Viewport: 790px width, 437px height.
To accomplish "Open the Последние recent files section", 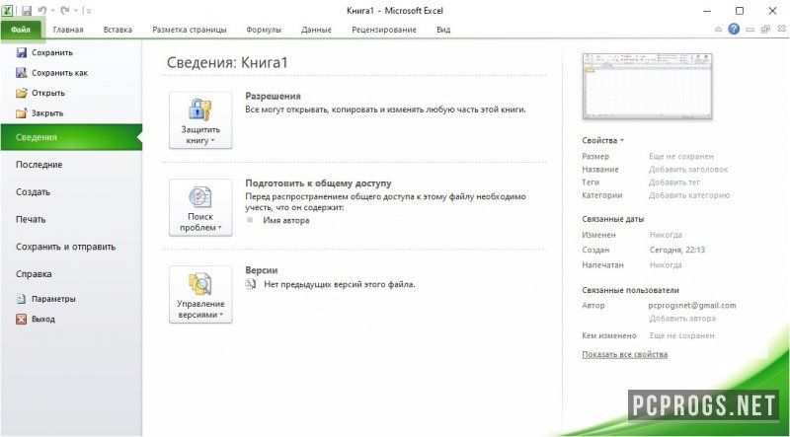I will (39, 165).
